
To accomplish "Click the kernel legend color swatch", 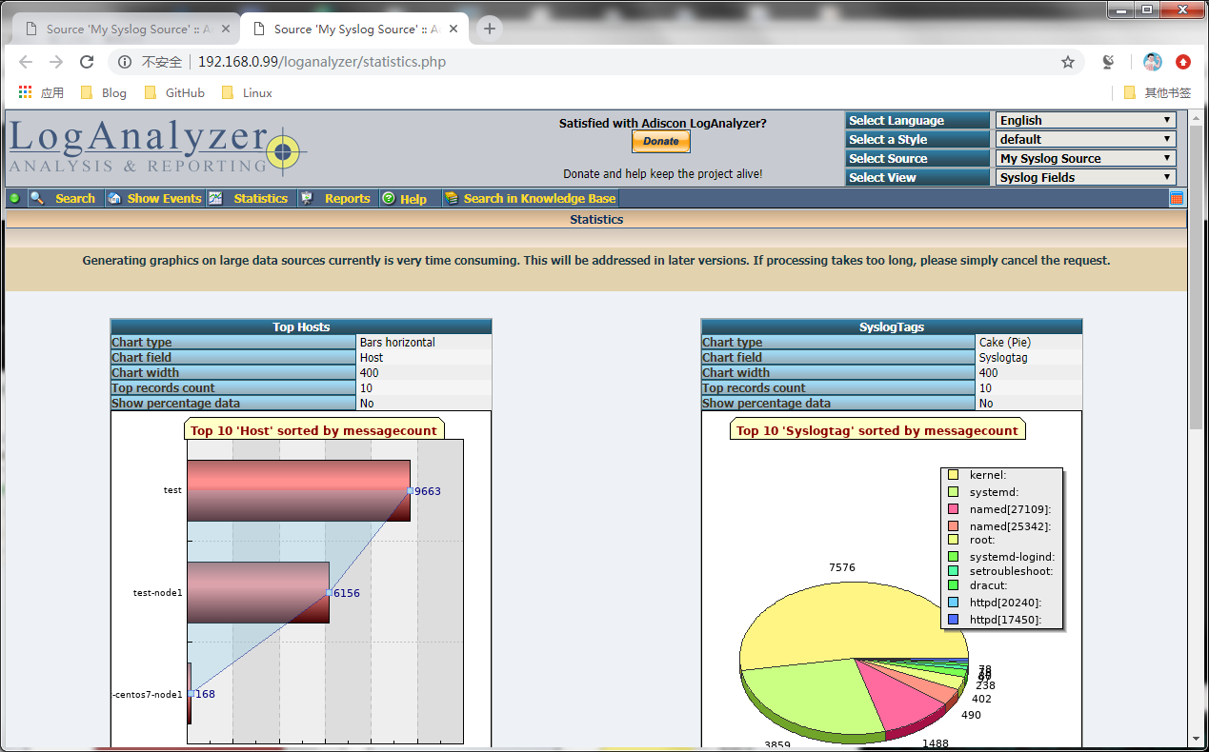I will point(953,474).
